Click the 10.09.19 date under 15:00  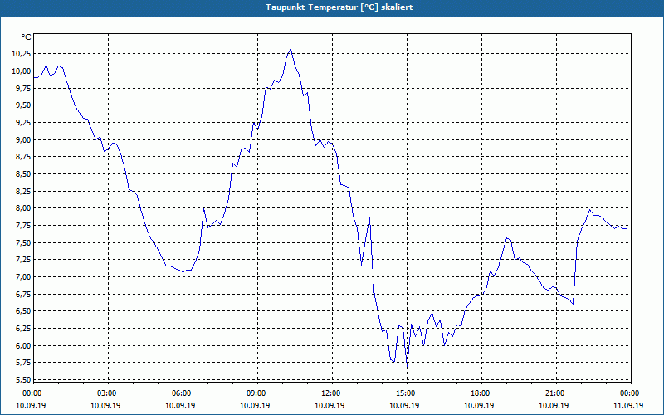pyautogui.click(x=404, y=406)
